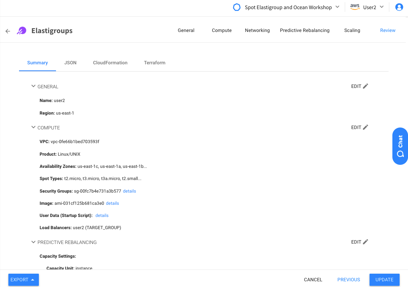The width and height of the screenshot is (408, 287).
Task: Switch to the Terraform tab
Action: pos(155,63)
